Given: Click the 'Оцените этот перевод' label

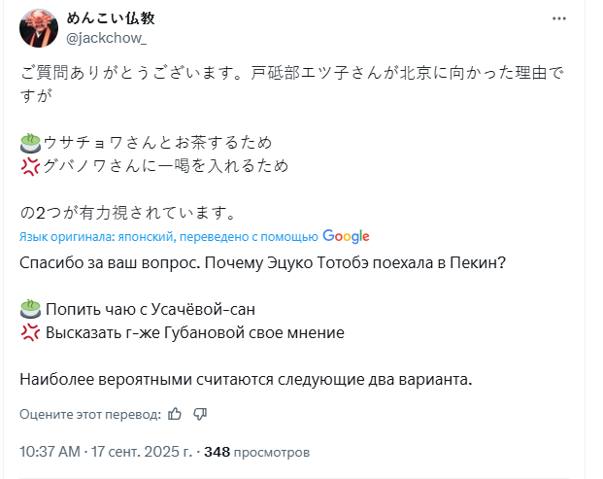Looking at the screenshot, I should [90, 415].
